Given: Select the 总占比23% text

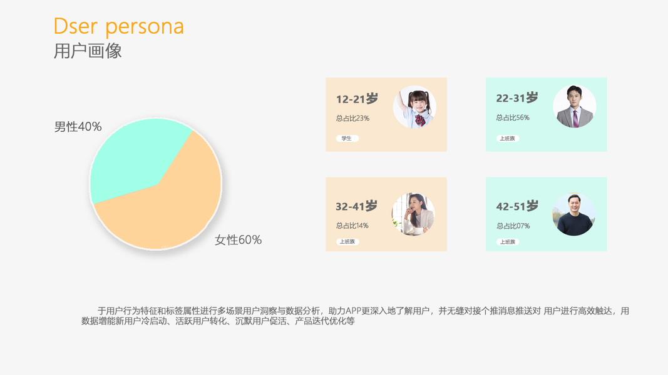Looking at the screenshot, I should pos(352,118).
